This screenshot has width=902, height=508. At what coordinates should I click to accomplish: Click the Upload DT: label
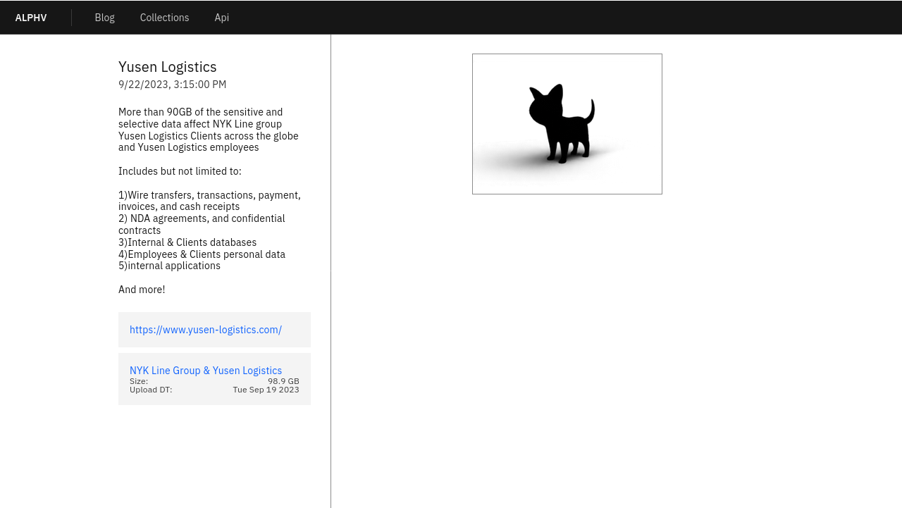click(151, 390)
